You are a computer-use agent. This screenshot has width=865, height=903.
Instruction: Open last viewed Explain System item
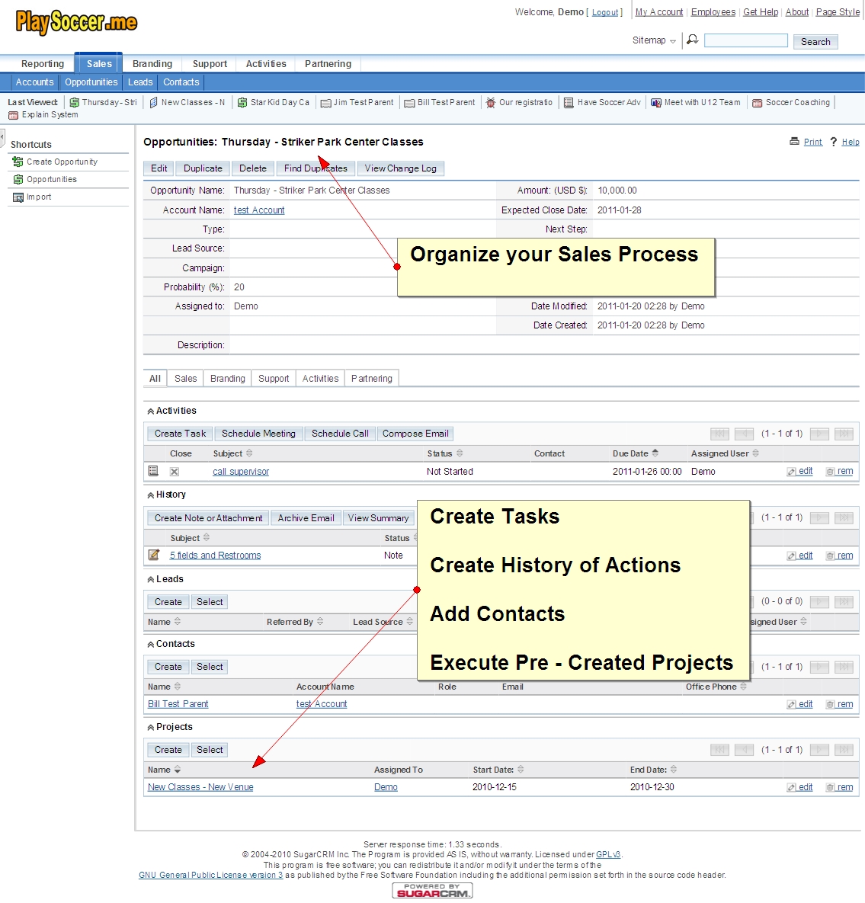tap(43, 114)
